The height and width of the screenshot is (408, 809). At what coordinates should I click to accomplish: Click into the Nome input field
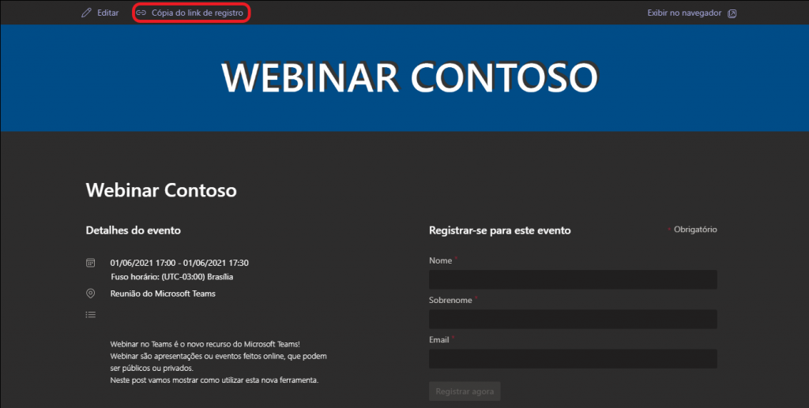coord(573,279)
